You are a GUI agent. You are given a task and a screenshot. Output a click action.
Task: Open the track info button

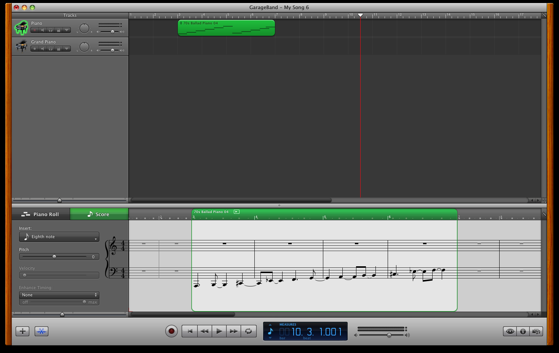coord(523,331)
